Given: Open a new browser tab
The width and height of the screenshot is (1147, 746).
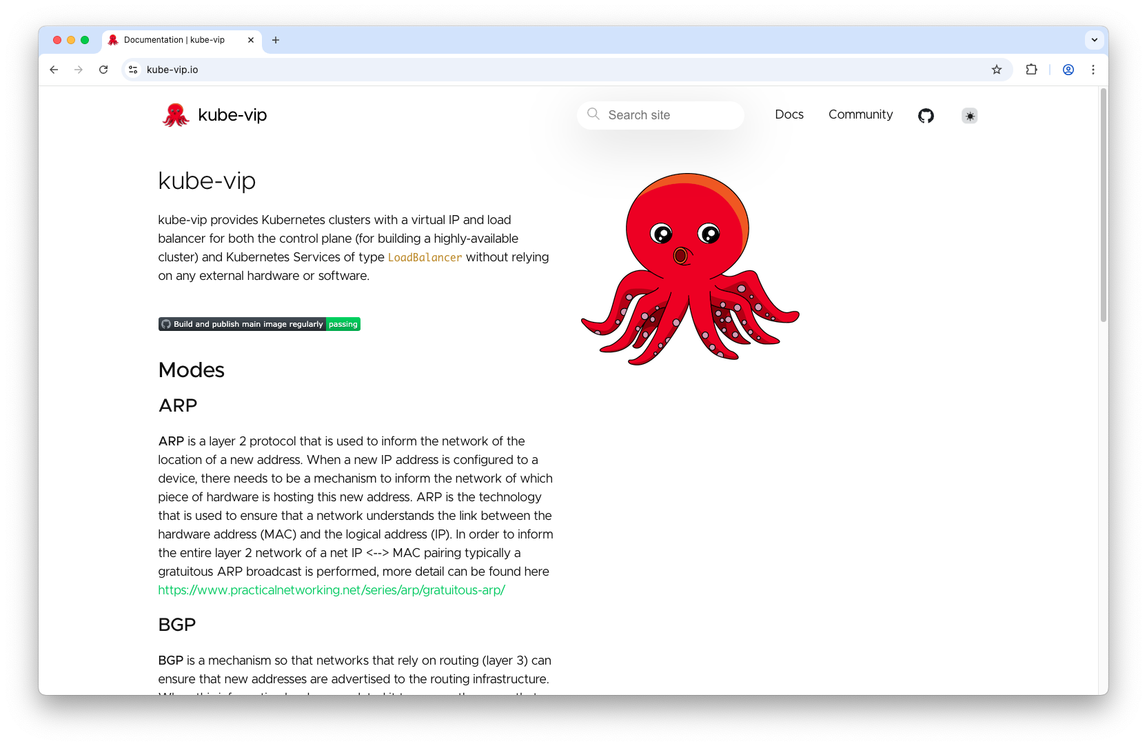Looking at the screenshot, I should click(276, 40).
